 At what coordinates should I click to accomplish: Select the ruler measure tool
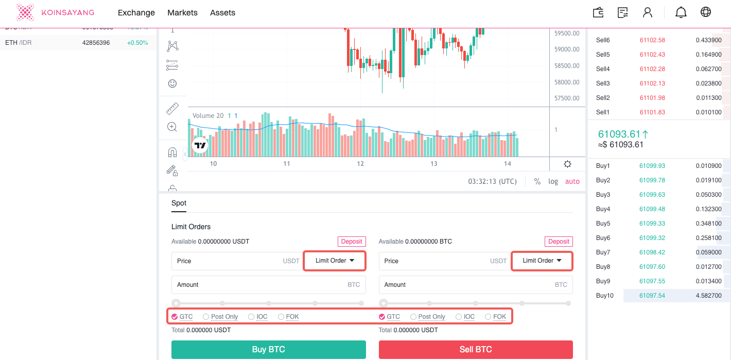(x=172, y=109)
